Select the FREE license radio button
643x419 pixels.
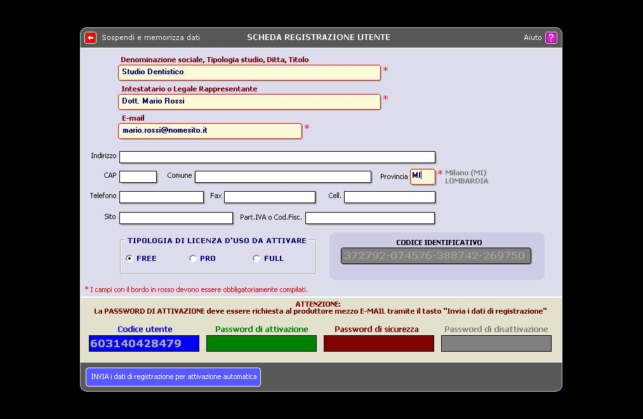(129, 258)
